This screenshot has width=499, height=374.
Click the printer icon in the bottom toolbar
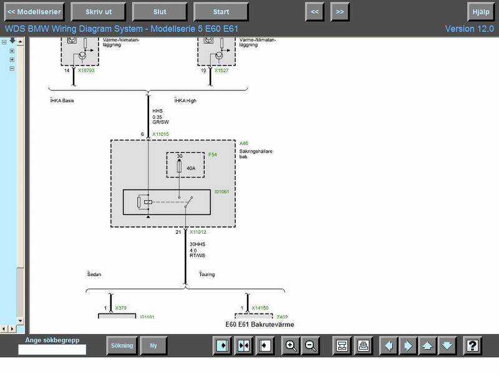[364, 345]
